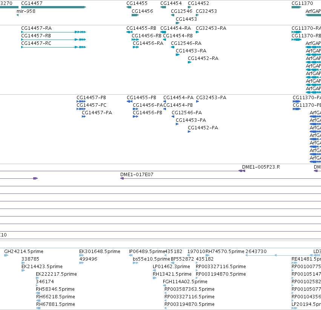Click transcript CG32453-RA

tap(211, 28)
